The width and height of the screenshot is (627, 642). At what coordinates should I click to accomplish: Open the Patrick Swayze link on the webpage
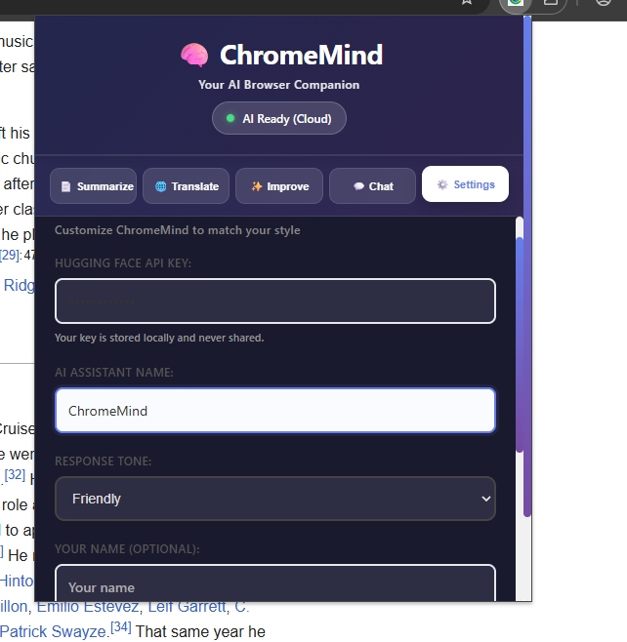pos(54,632)
